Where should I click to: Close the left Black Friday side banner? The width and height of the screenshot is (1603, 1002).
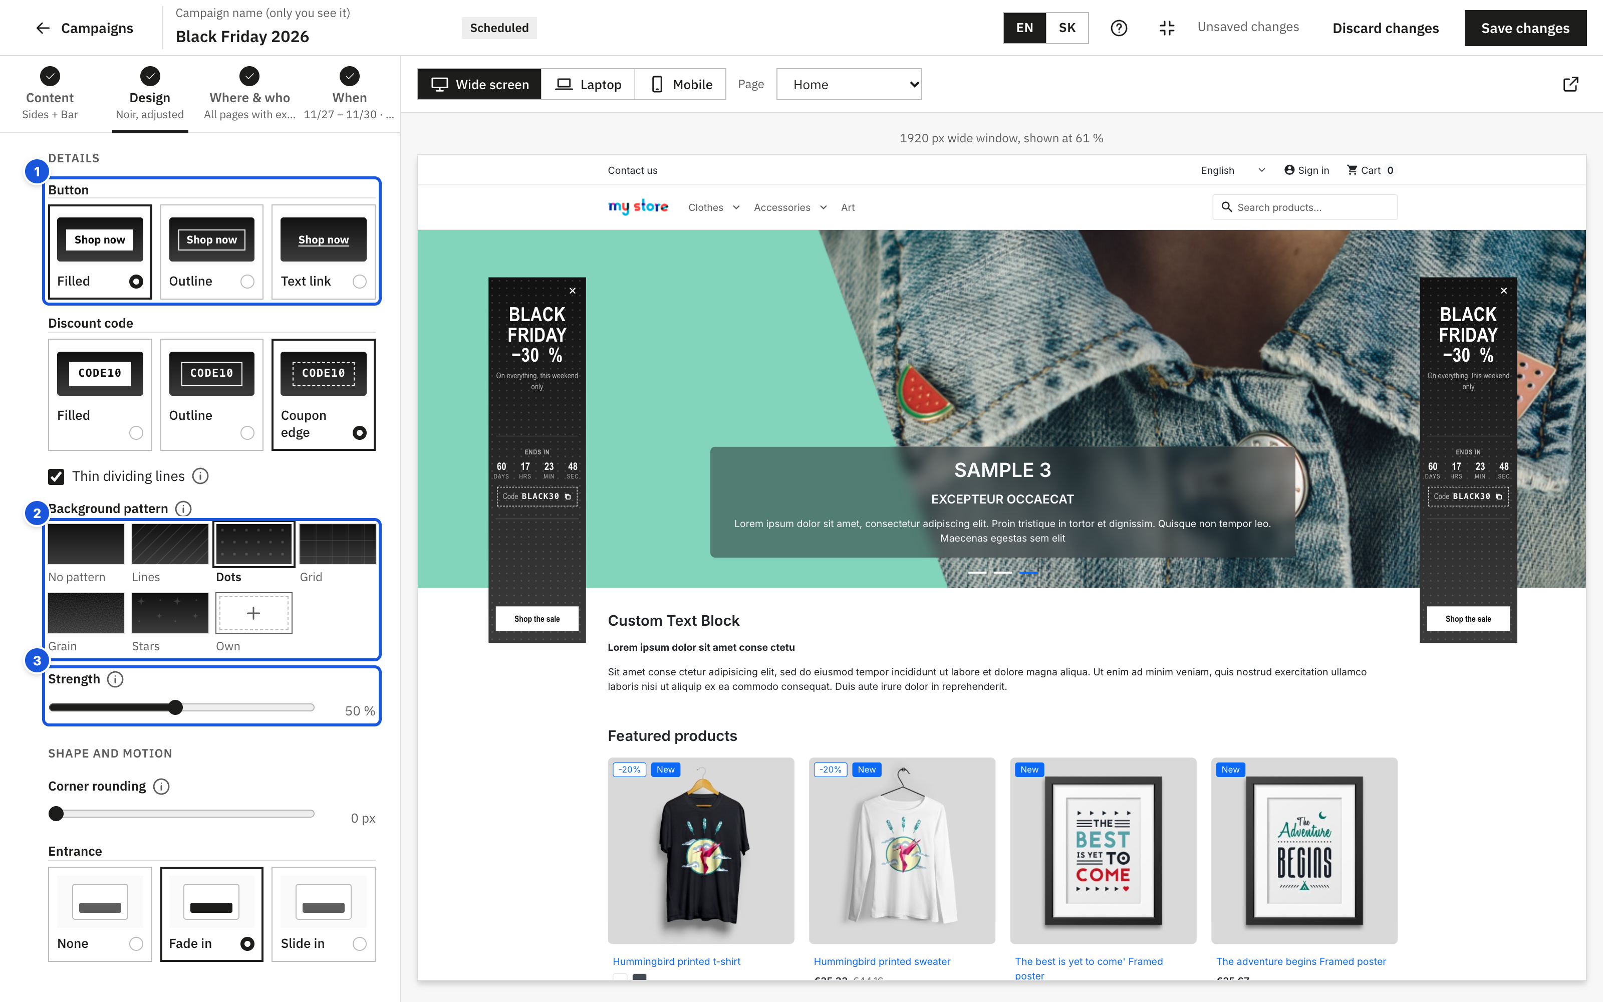[573, 291]
